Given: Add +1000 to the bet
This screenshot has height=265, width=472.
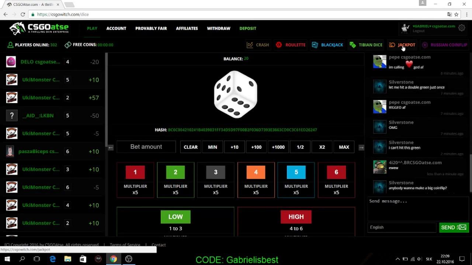Looking at the screenshot, I should pyautogui.click(x=278, y=147).
